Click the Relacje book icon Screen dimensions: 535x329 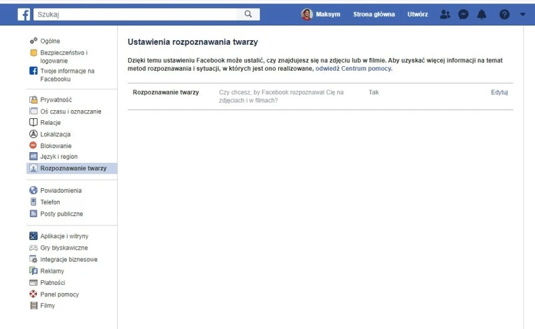pyautogui.click(x=33, y=122)
